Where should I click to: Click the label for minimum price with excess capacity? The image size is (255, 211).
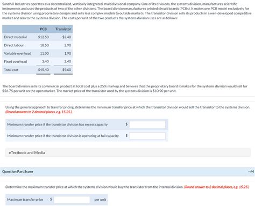[58, 125]
